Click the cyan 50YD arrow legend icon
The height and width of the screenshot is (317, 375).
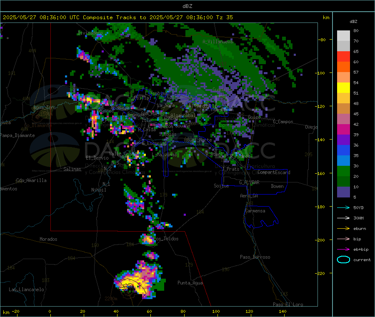[x=343, y=207]
